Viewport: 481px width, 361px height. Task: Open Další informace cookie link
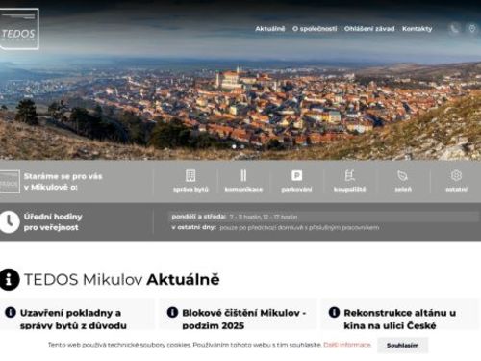coord(347,345)
